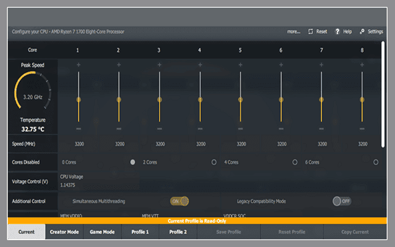
Task: Click the Copy Current button
Action: (x=355, y=232)
